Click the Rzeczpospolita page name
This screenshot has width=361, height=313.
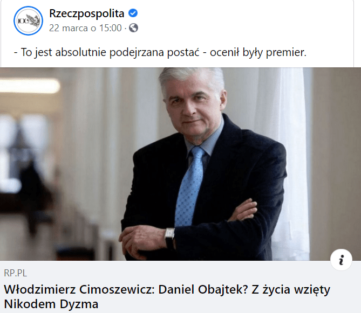point(86,13)
